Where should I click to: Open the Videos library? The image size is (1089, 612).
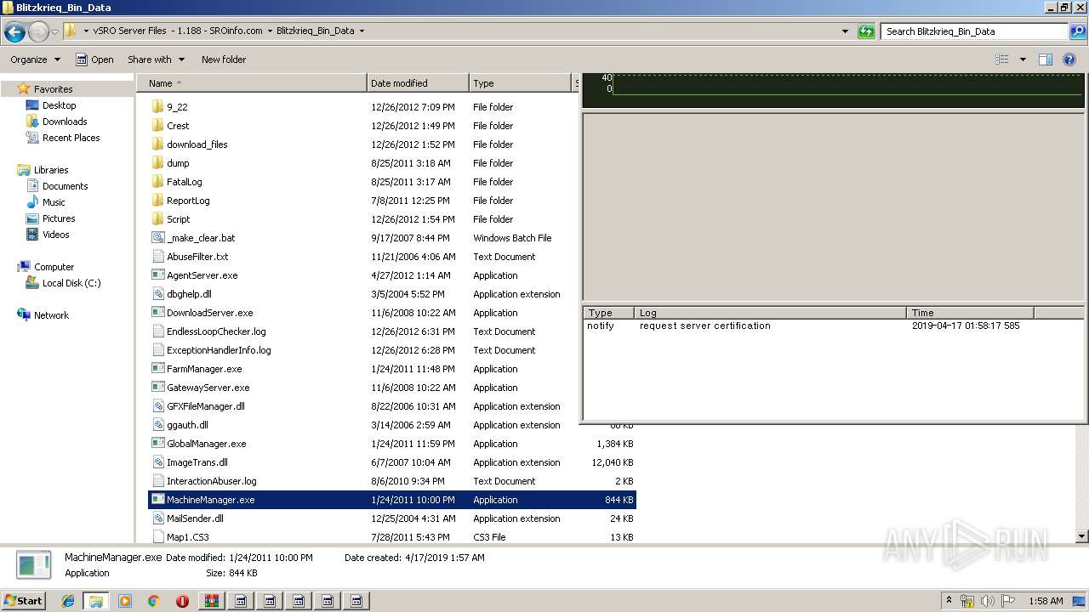[55, 235]
